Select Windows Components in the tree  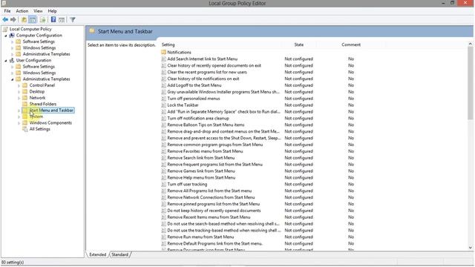click(50, 122)
